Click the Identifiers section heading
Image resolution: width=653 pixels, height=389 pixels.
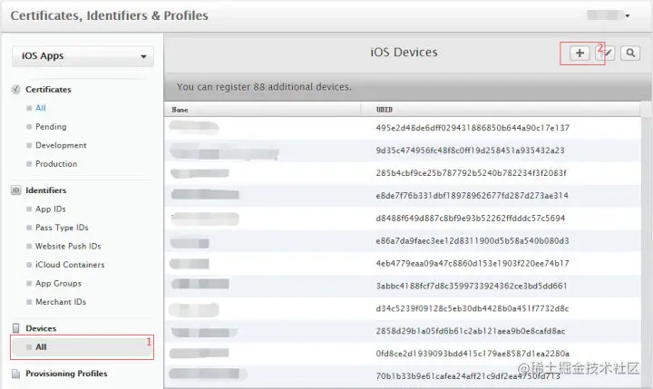[x=46, y=190]
